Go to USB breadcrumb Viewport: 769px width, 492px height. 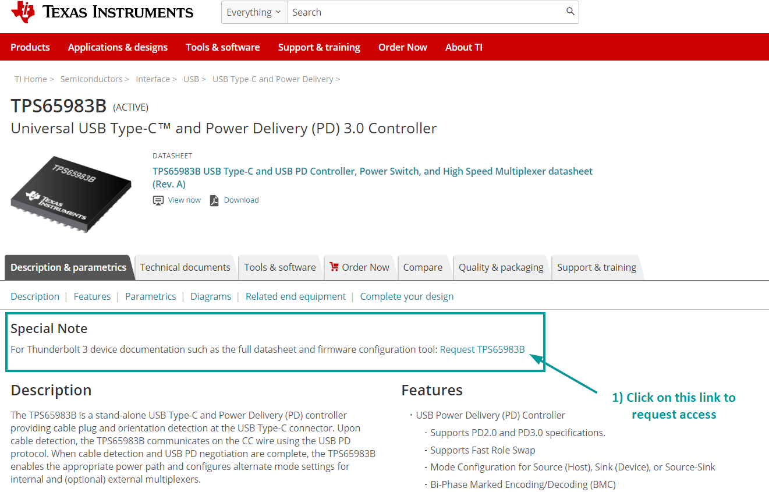click(192, 79)
